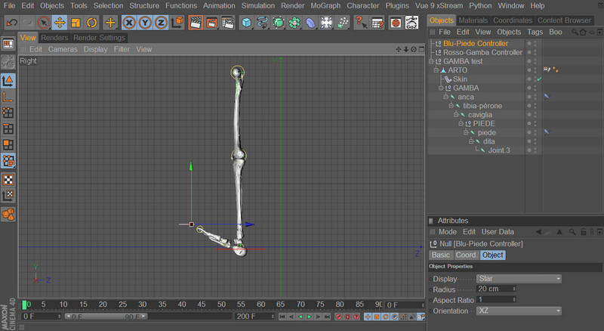Image resolution: width=604 pixels, height=331 pixels.
Task: Click the Render View clapperboard icon
Action: (195, 22)
